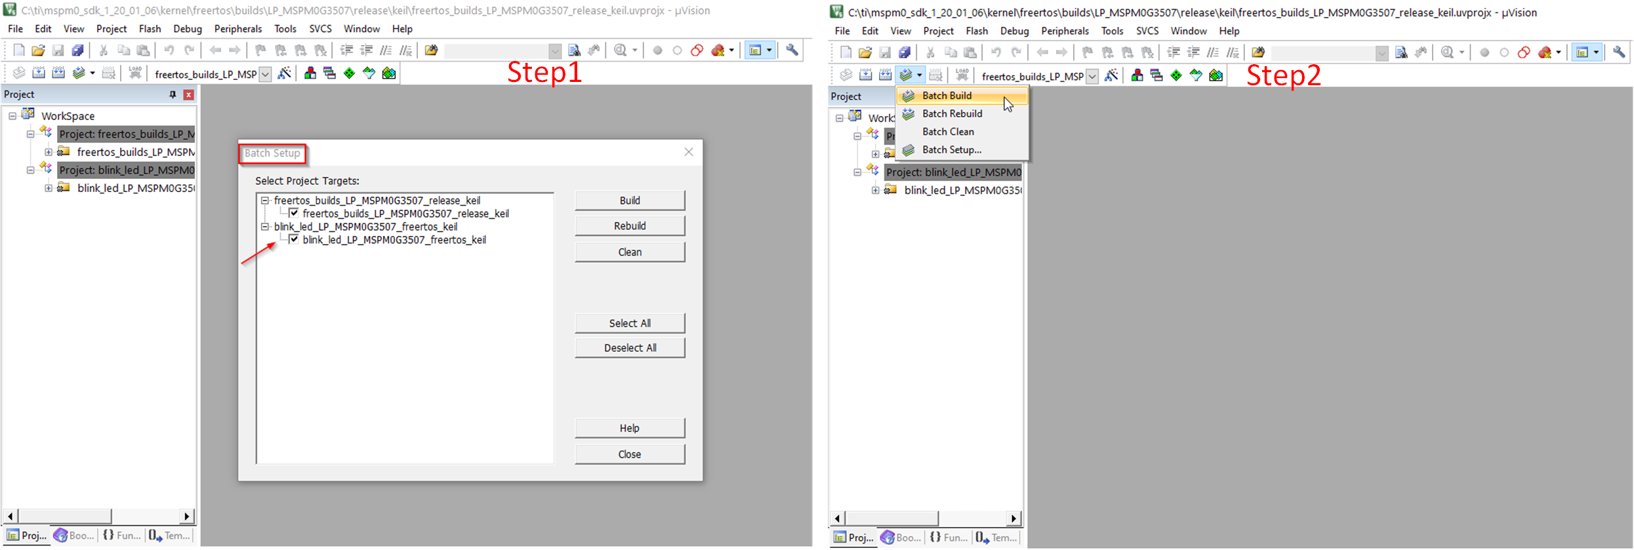Click Rebuild all targets icon in left window
The image size is (1634, 550).
[58, 73]
